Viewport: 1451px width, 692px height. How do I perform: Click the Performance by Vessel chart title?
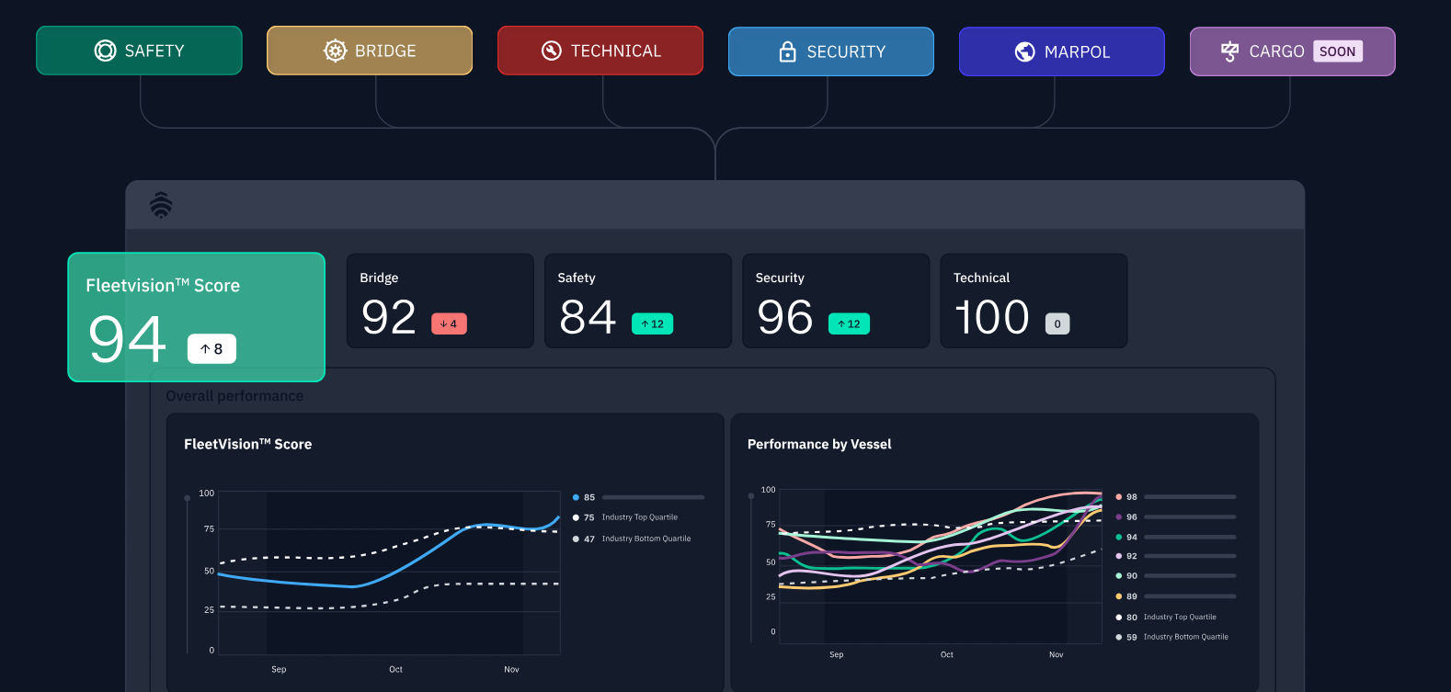click(x=819, y=444)
